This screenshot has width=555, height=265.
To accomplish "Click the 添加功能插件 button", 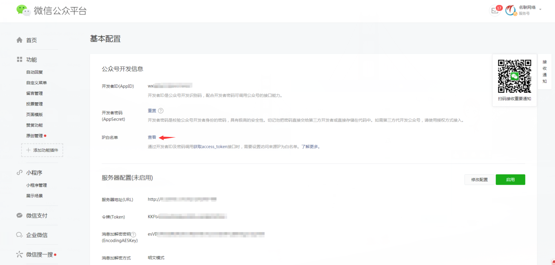I will click(42, 150).
